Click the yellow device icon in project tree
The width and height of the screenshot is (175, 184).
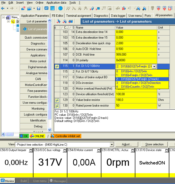point(13,21)
